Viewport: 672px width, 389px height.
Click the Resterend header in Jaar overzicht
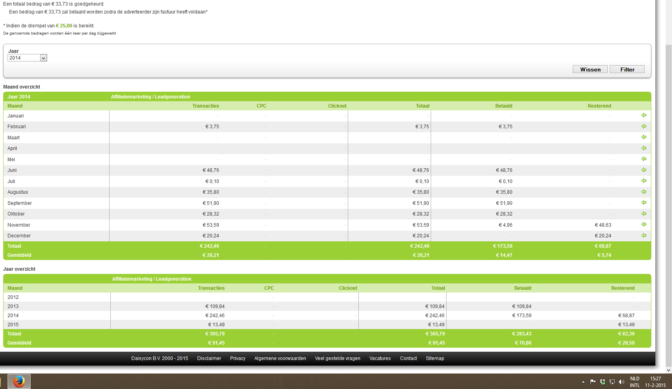(623, 288)
